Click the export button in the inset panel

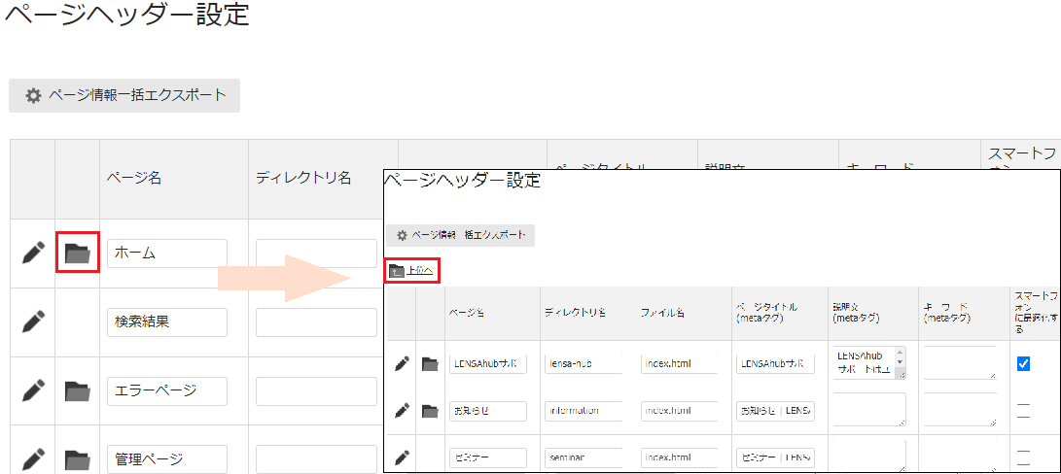point(460,235)
